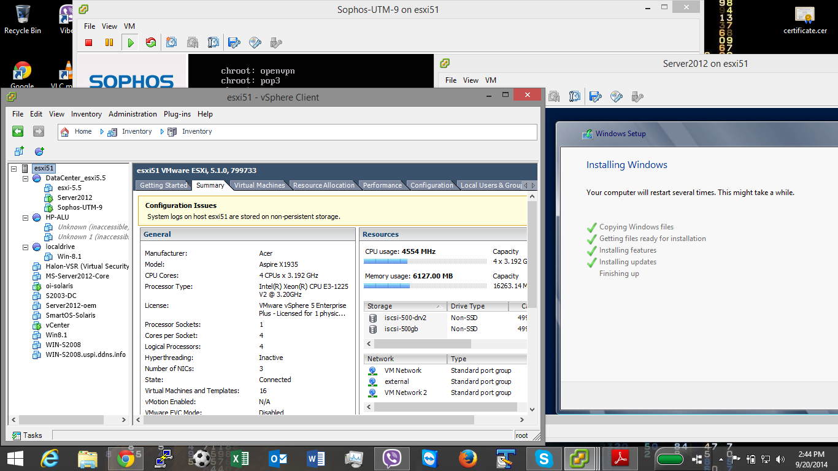Click the Adobe Reader taskbar icon
Image resolution: width=838 pixels, height=471 pixels.
[620, 458]
